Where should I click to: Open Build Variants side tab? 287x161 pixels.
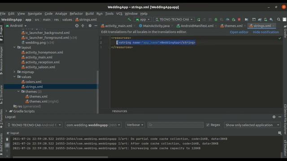tap(1, 144)
